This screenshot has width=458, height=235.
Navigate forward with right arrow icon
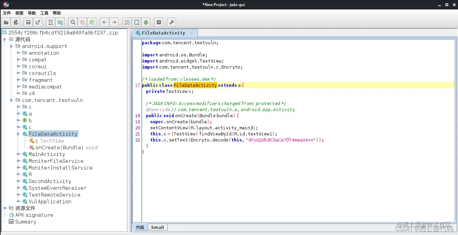(114, 23)
